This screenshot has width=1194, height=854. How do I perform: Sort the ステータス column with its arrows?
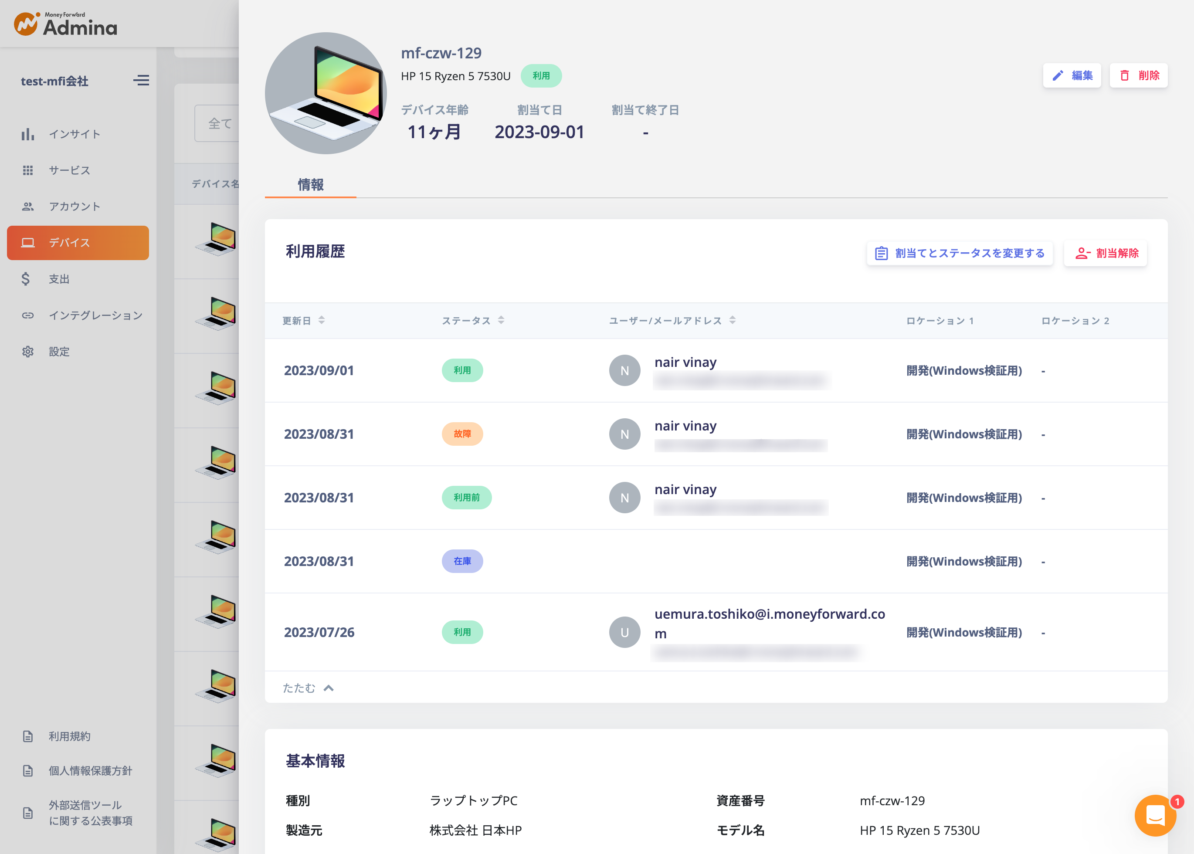(x=502, y=320)
